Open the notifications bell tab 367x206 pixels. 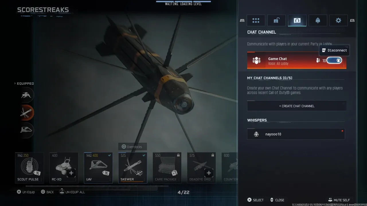(x=318, y=21)
